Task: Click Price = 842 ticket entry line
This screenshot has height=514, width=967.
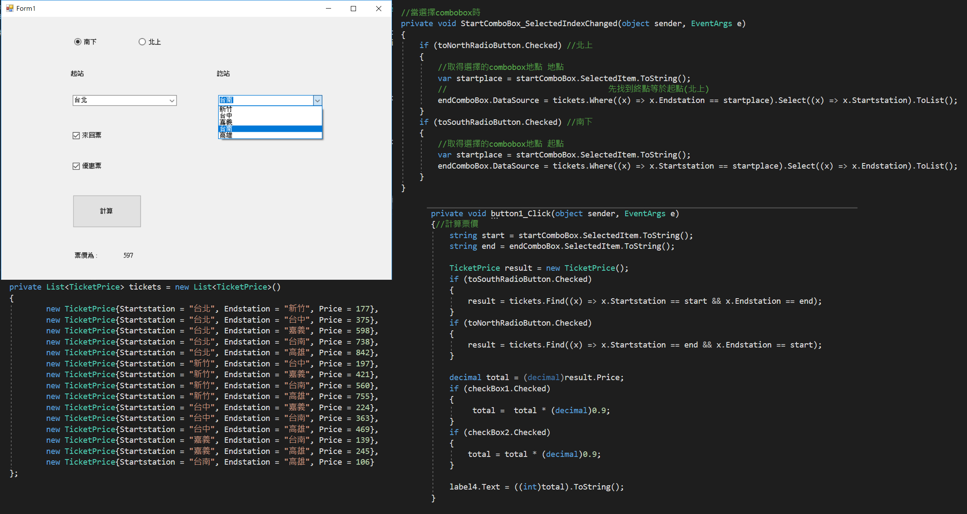Action: (x=212, y=353)
